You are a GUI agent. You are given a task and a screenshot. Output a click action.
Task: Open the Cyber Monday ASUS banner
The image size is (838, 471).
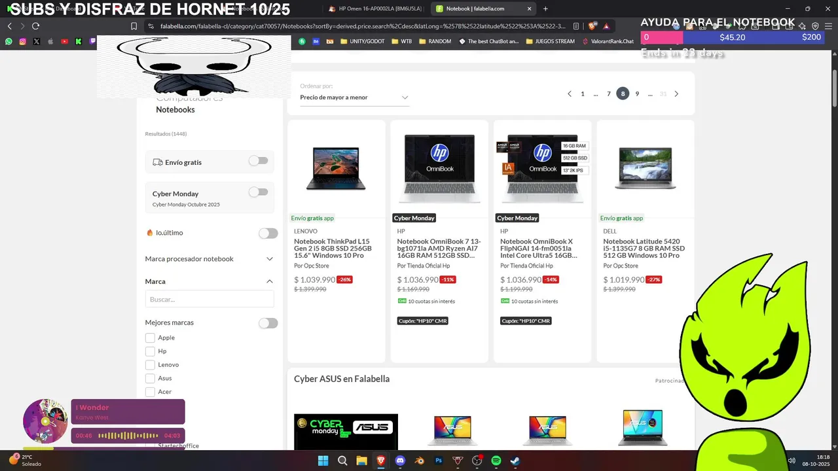pyautogui.click(x=346, y=432)
